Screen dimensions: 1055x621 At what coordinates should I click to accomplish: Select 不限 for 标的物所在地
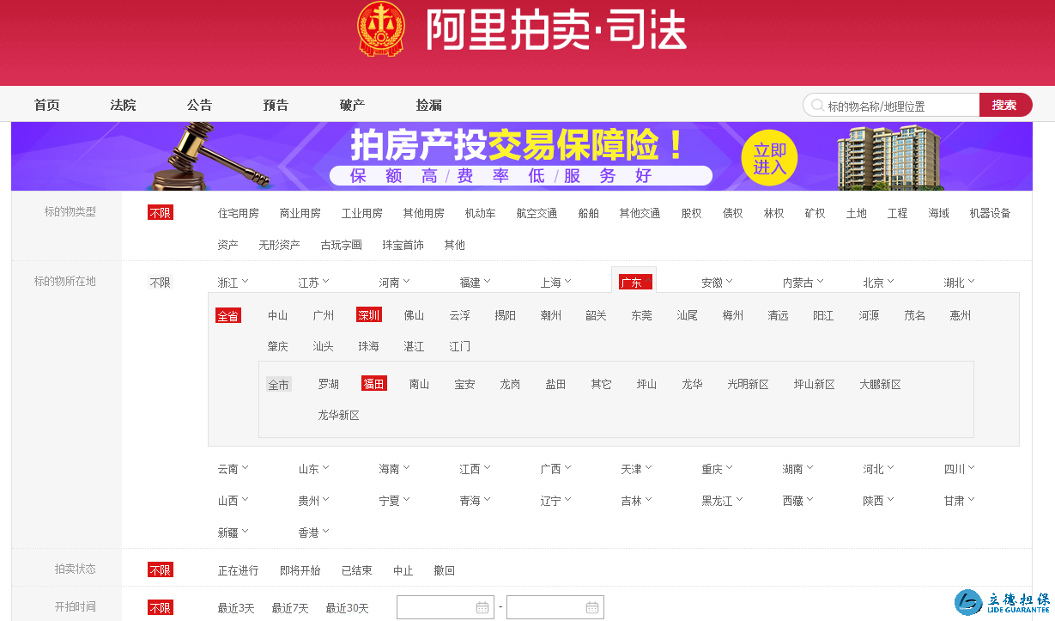[x=161, y=283]
